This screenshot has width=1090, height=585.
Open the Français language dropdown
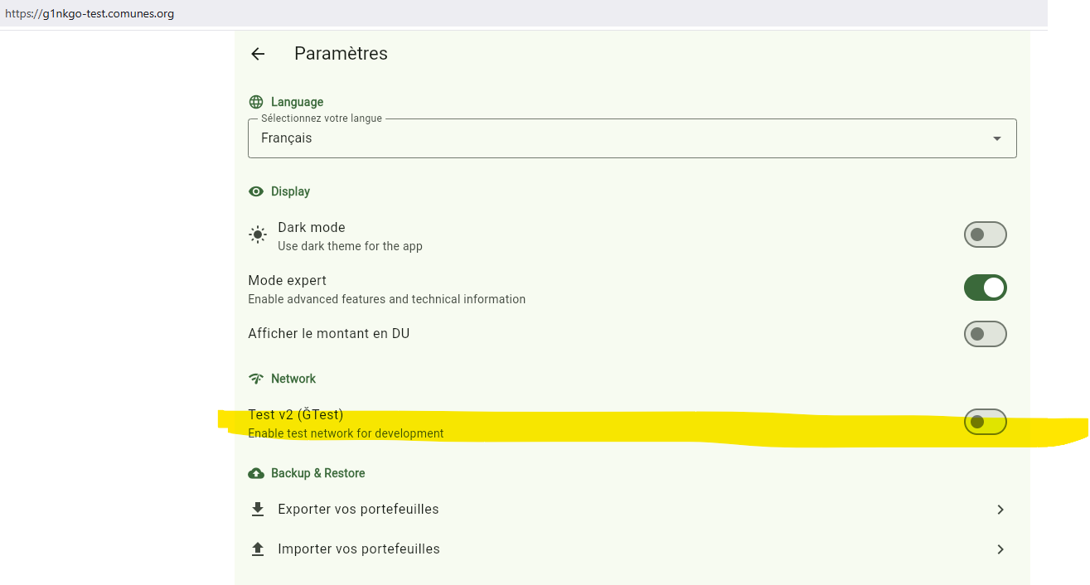(x=632, y=138)
